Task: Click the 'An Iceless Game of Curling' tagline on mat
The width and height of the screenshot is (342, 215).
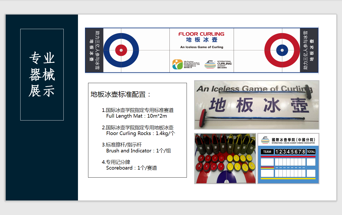Action: [202, 47]
